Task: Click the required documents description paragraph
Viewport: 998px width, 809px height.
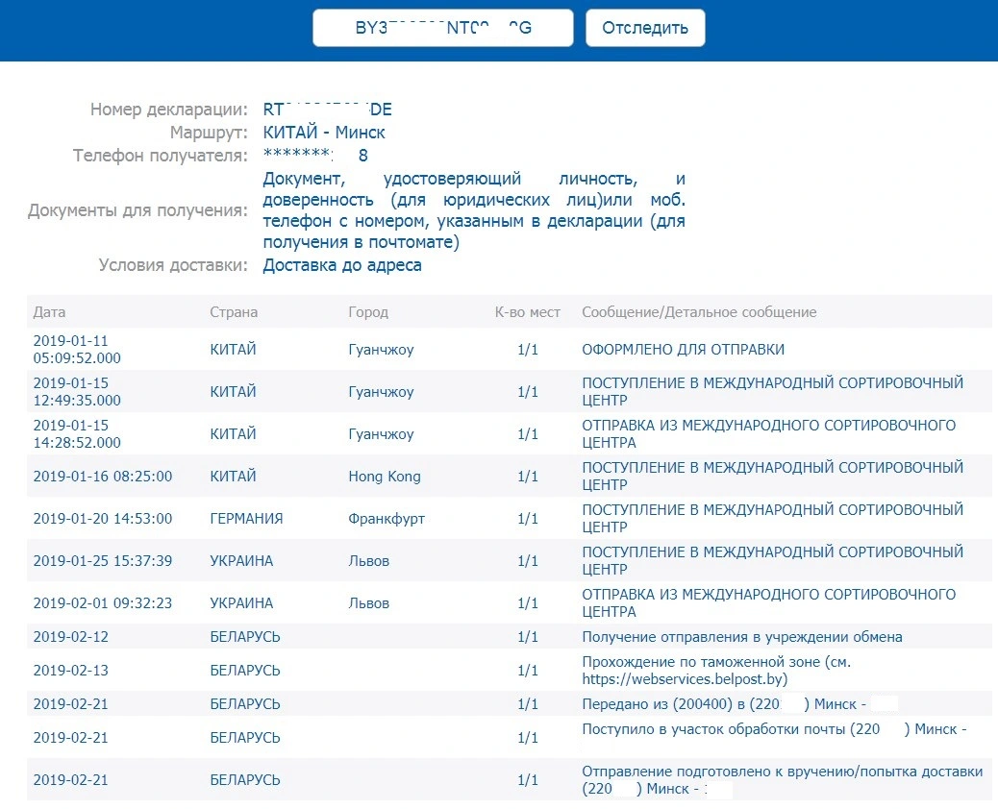Action: coord(474,210)
